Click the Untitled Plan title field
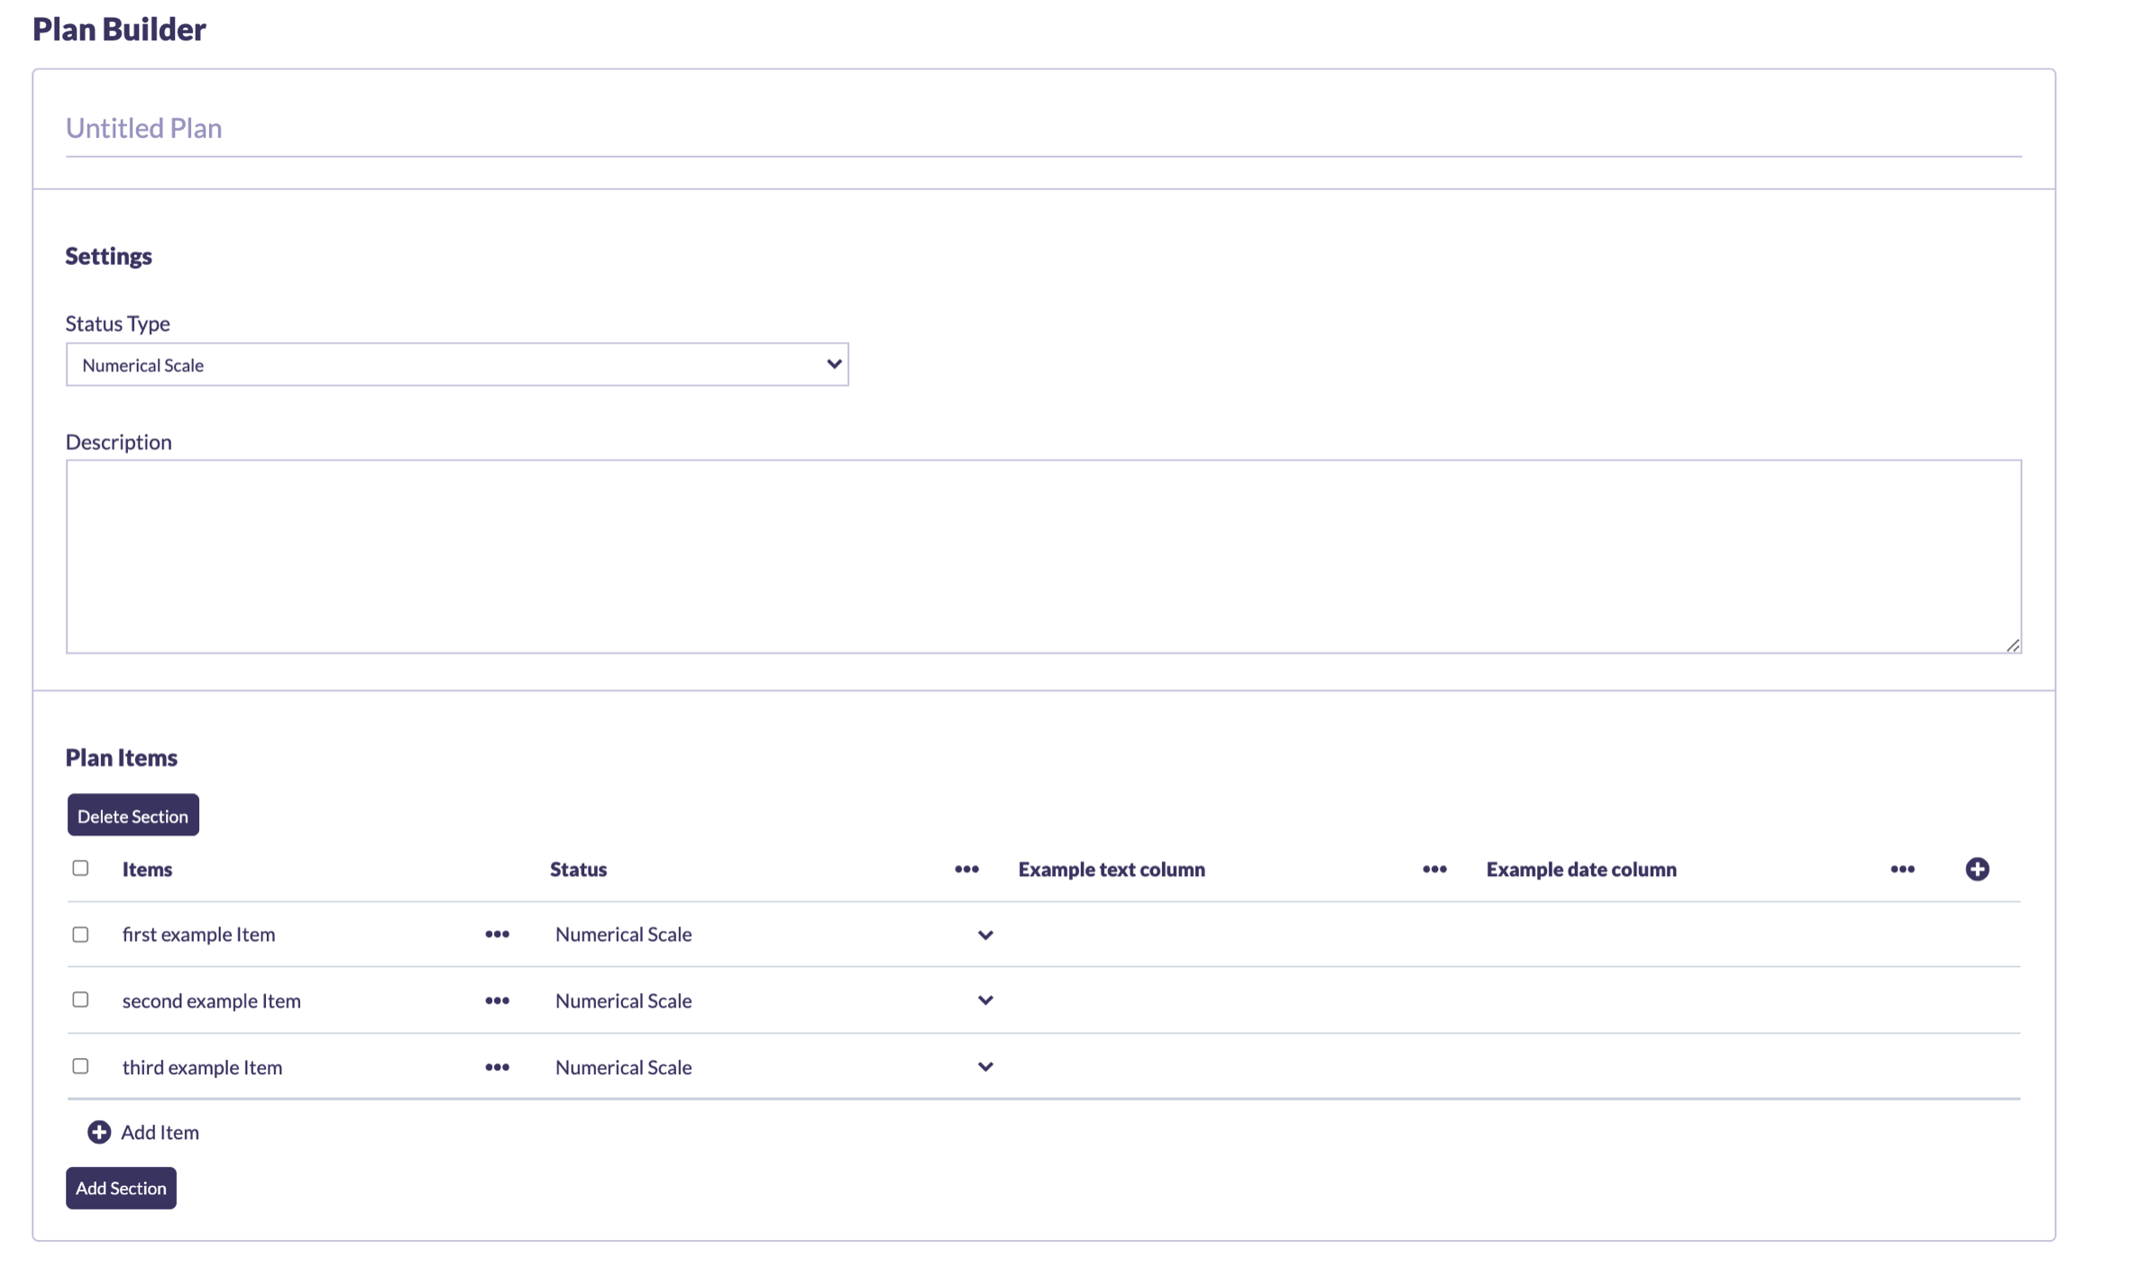 coord(1042,128)
